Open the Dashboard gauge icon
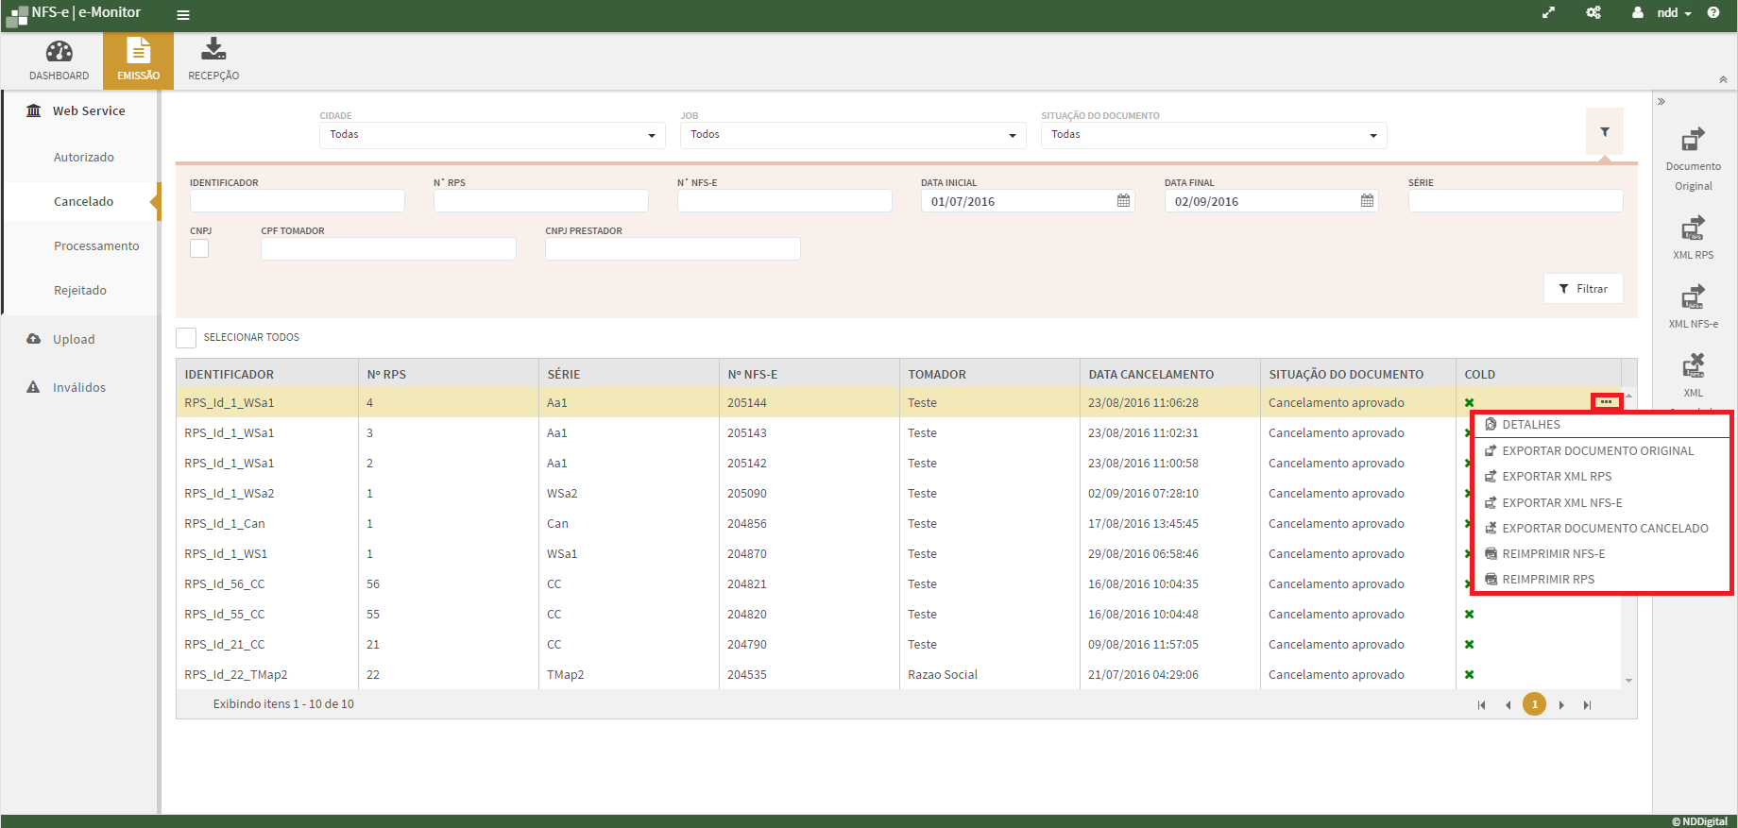The image size is (1738, 828). click(59, 53)
